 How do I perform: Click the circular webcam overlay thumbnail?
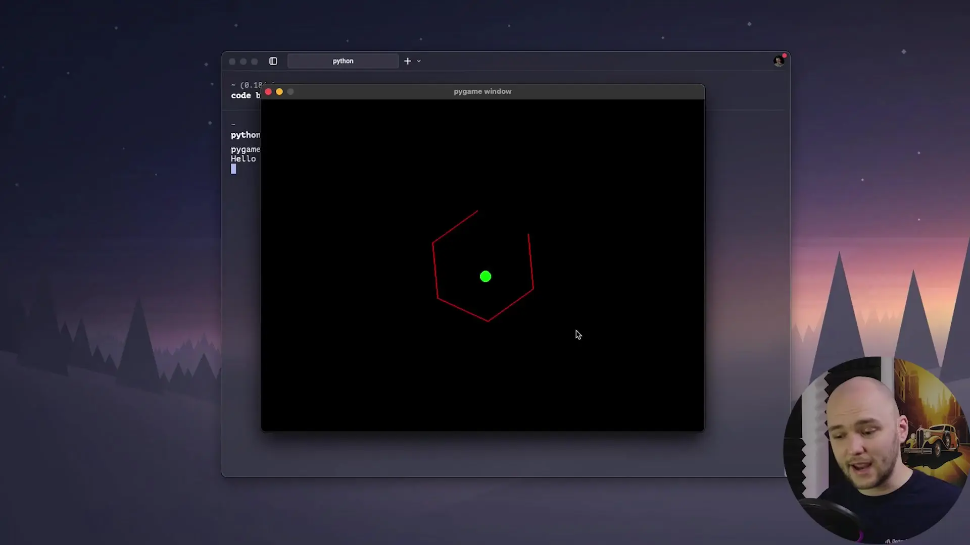click(877, 449)
